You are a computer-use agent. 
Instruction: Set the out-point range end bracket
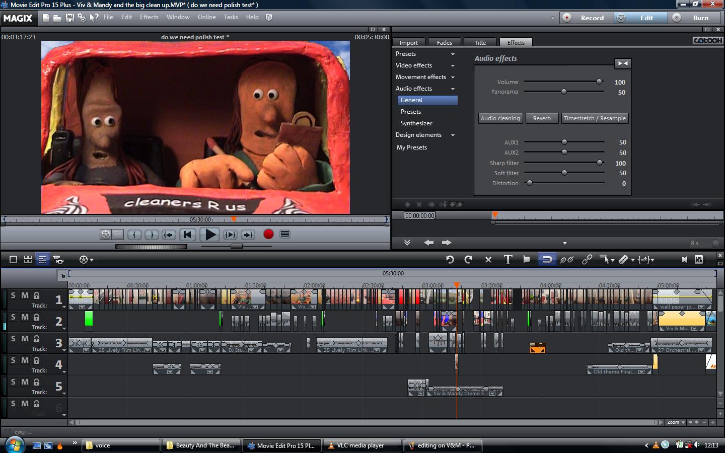pyautogui.click(x=152, y=235)
